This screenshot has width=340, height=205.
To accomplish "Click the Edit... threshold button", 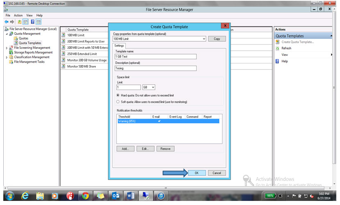I will coord(145,149).
